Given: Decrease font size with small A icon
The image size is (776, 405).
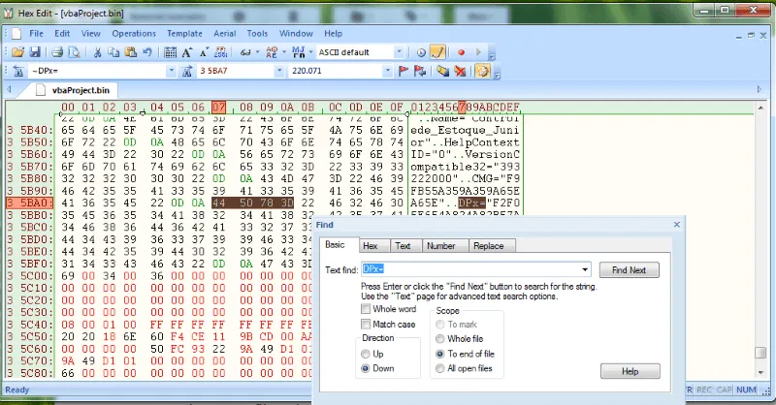Looking at the screenshot, I should coord(204,52).
